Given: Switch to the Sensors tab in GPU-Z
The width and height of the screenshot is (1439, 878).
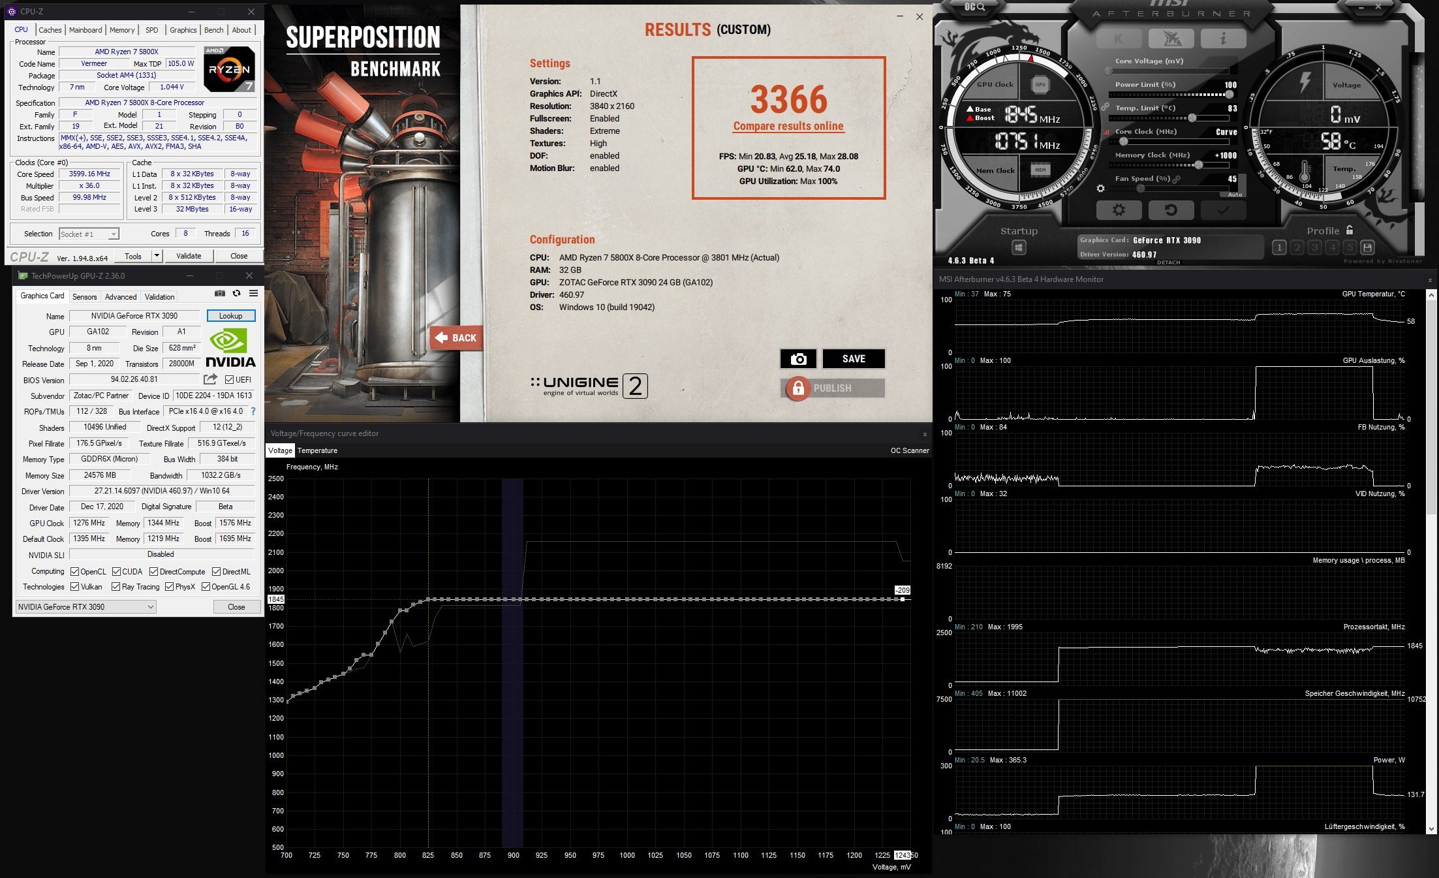Looking at the screenshot, I should pos(84,297).
